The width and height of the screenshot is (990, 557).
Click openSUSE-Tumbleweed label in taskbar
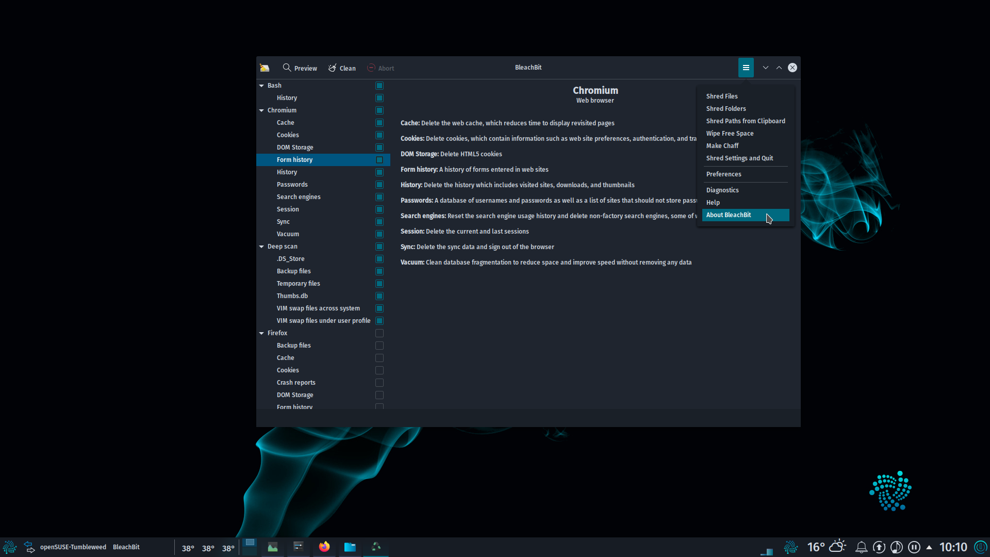click(73, 547)
